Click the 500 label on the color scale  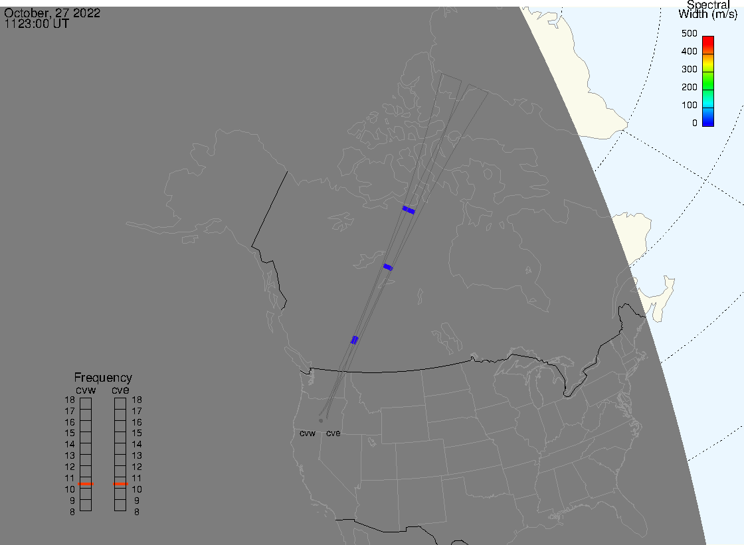pos(689,33)
